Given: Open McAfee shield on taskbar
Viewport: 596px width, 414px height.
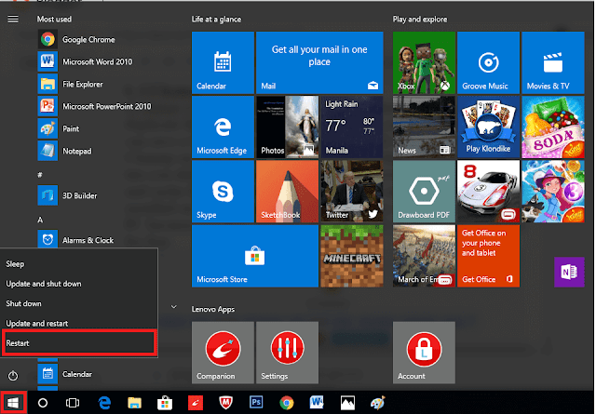Looking at the screenshot, I should click(225, 403).
